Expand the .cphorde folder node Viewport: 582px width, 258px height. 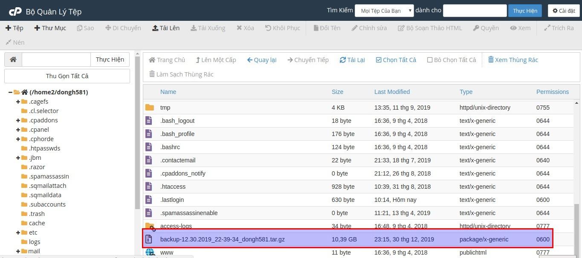pos(18,139)
